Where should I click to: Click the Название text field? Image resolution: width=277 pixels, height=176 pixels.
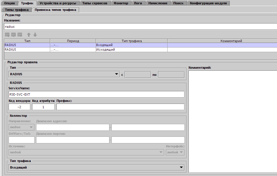click(x=140, y=27)
